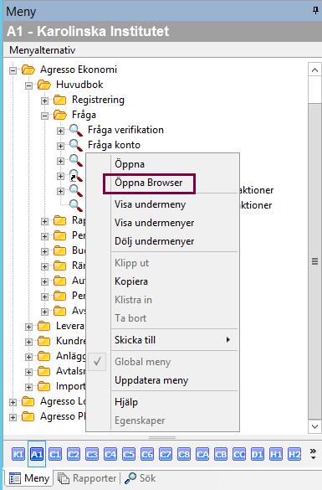
Task: Switch to the D1 client icon
Action: pos(258,454)
